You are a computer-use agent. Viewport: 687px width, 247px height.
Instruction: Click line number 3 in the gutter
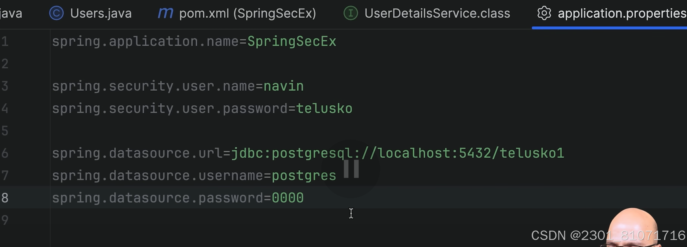[x=5, y=86]
